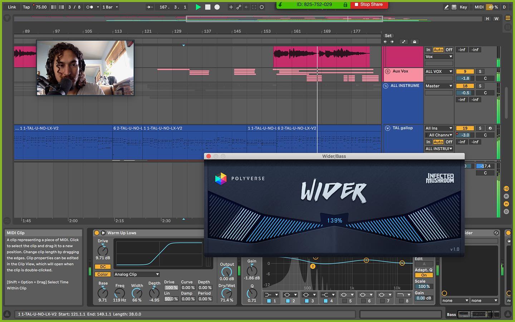Click Link in the control bar
This screenshot has height=322, width=515.
(12, 7)
